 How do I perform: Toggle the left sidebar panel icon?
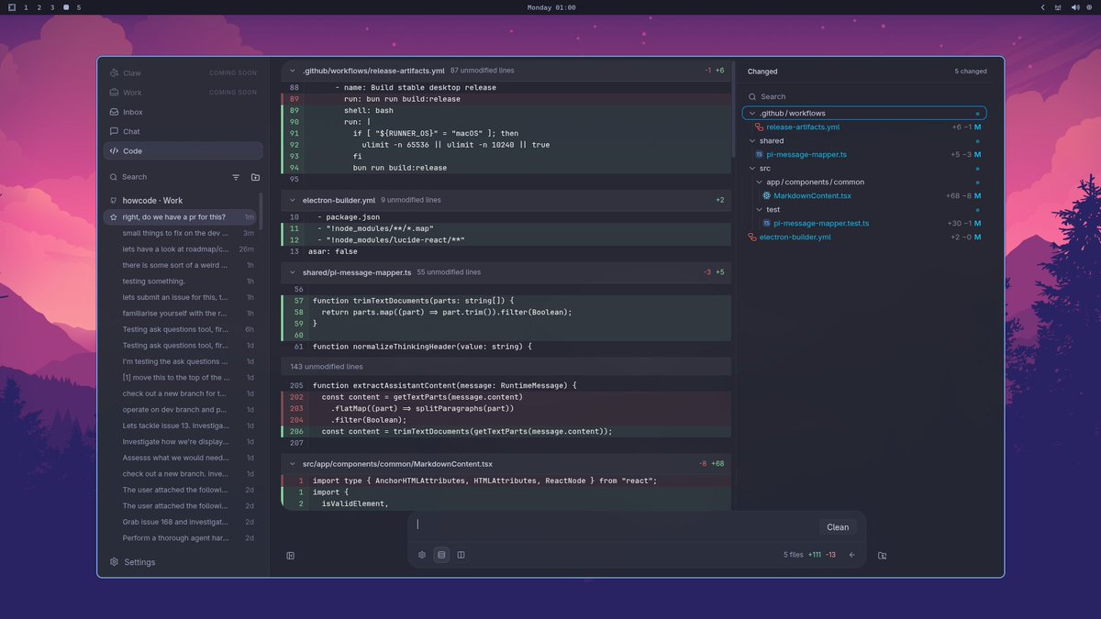pyautogui.click(x=291, y=556)
